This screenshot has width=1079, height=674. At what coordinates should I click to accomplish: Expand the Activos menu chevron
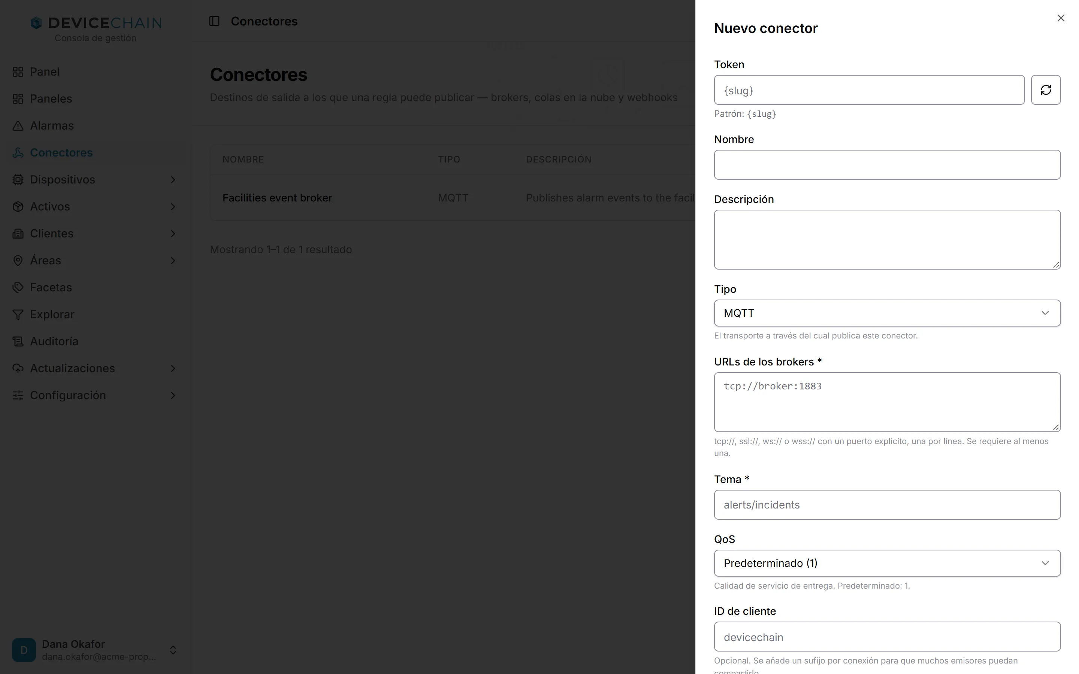pyautogui.click(x=173, y=206)
